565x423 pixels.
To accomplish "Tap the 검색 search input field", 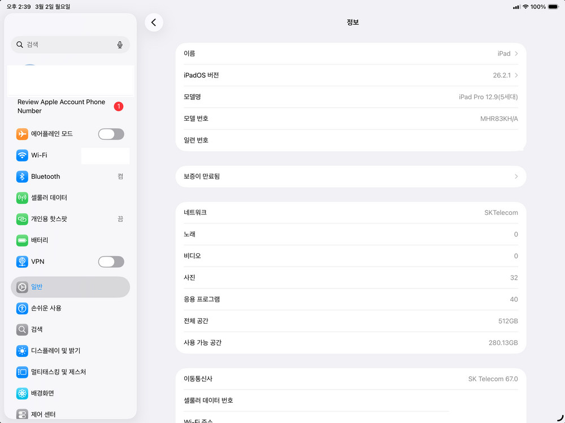I will pos(70,45).
